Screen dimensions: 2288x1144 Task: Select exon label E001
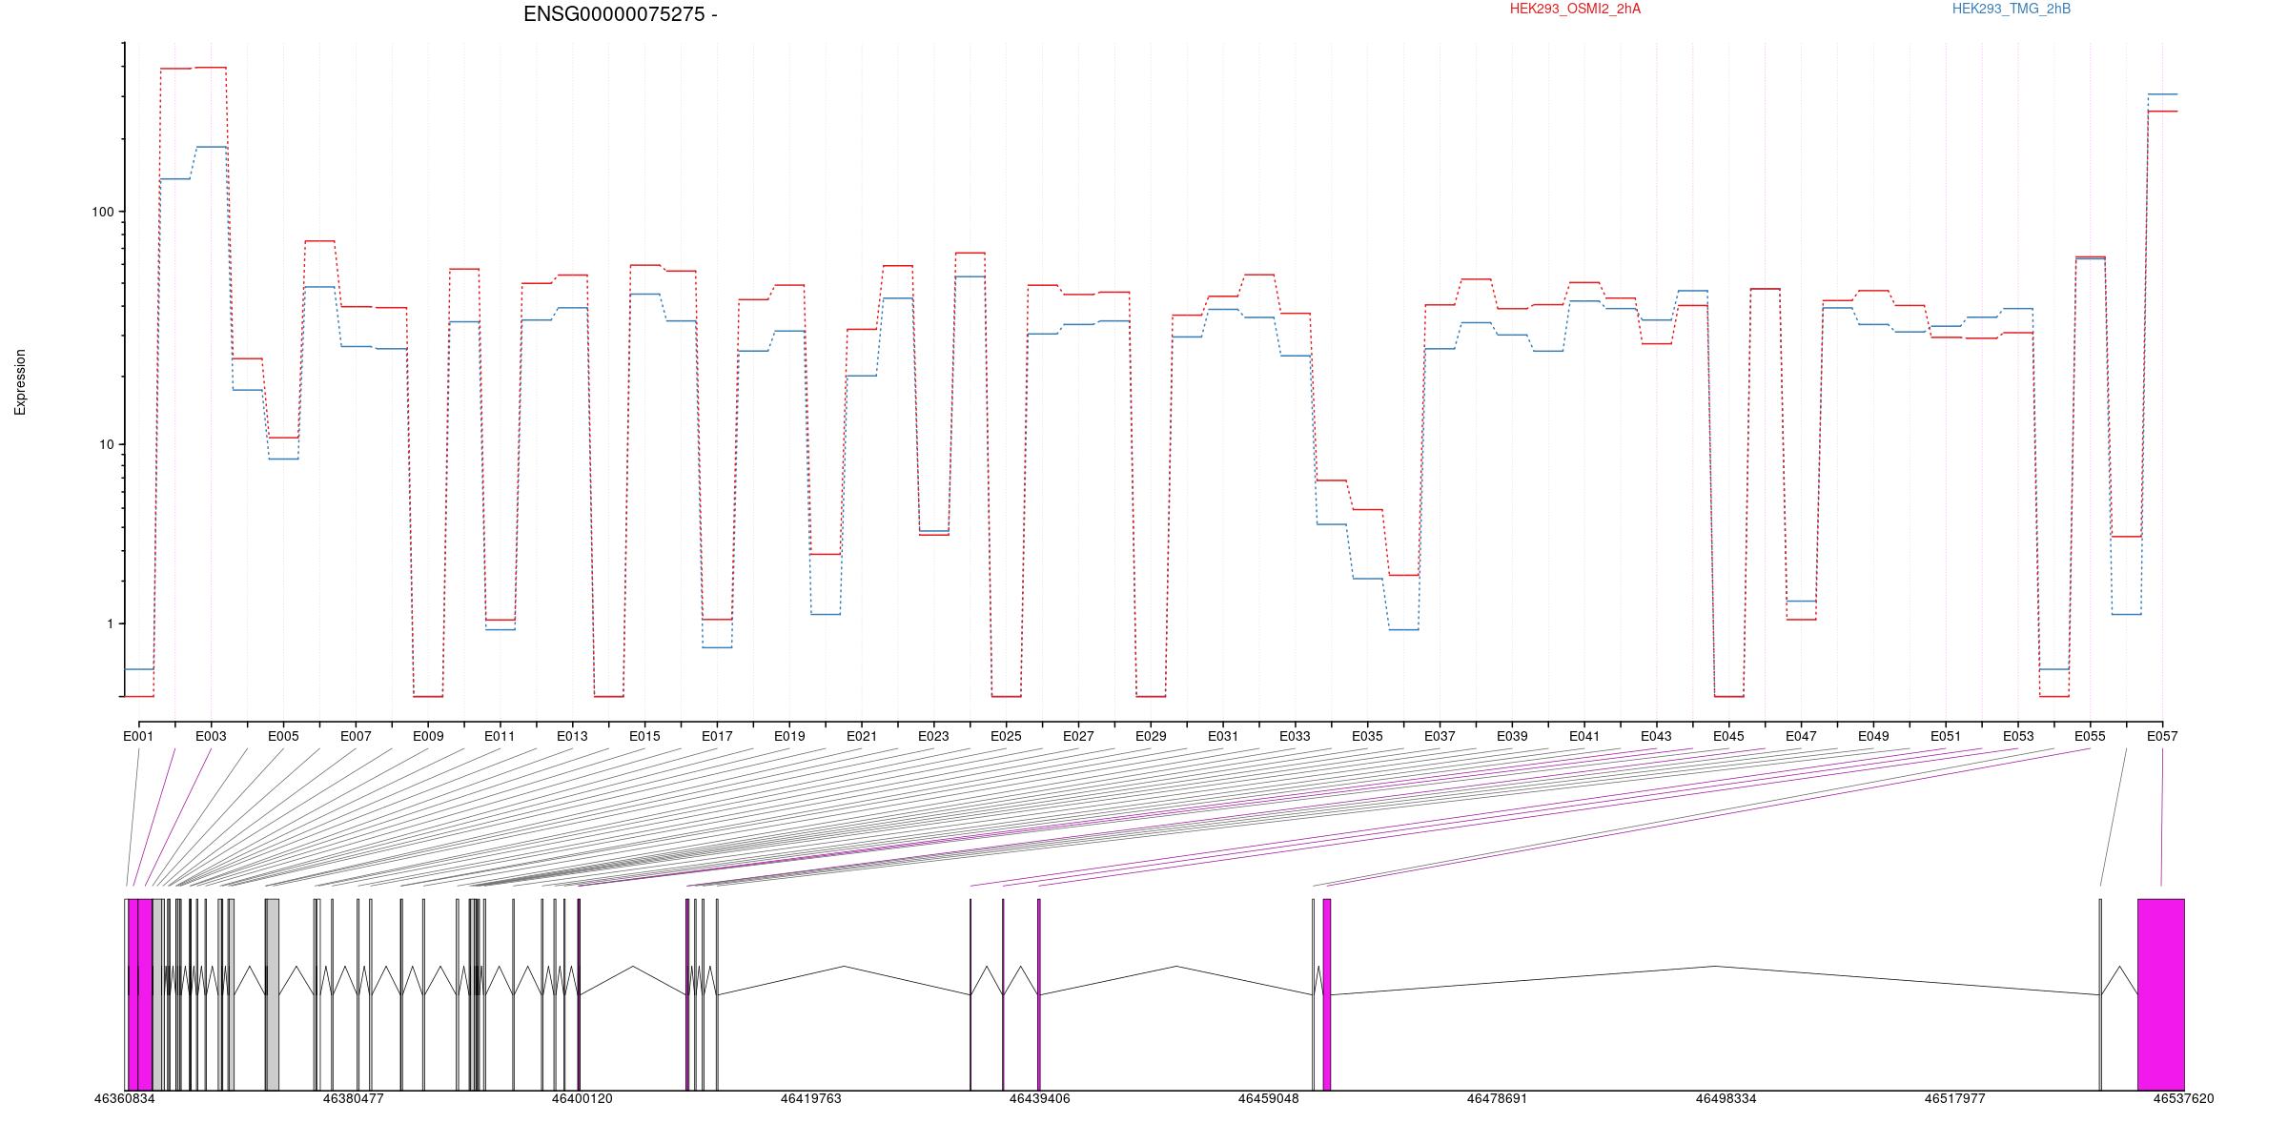138,736
